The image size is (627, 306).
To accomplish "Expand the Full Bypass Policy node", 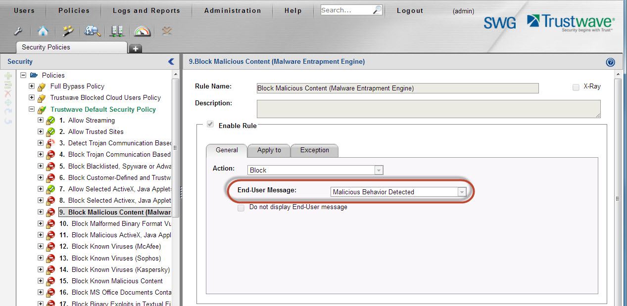I will 32,87.
